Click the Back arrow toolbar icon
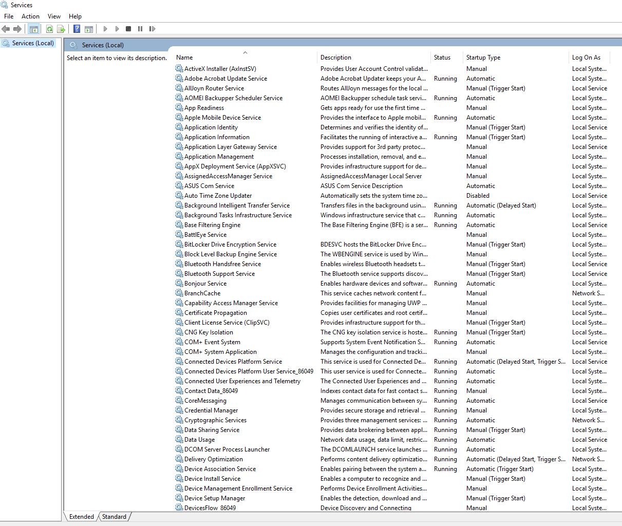The width and height of the screenshot is (622, 526). (x=6, y=29)
